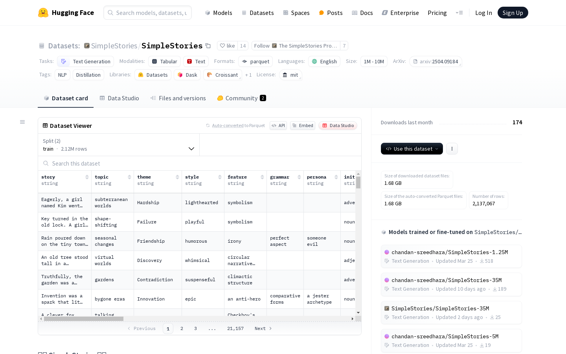
Task: Open Pricing page
Action: tap(437, 13)
